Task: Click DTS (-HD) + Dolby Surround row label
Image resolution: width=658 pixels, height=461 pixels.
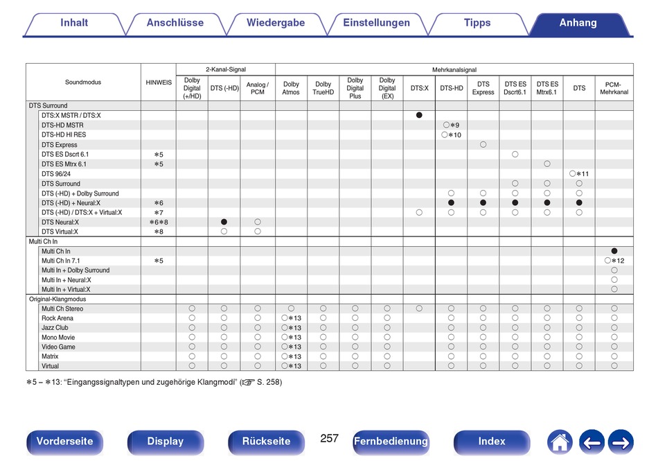Action: tap(80, 193)
